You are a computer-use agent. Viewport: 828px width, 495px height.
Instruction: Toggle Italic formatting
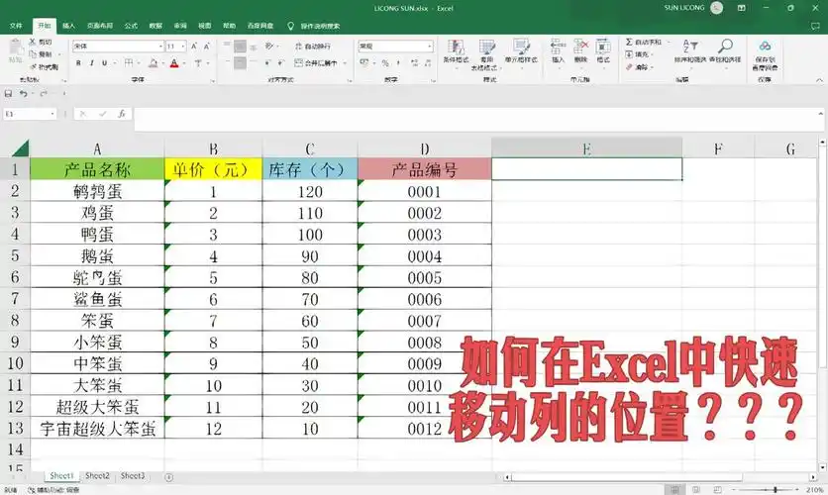(91, 62)
